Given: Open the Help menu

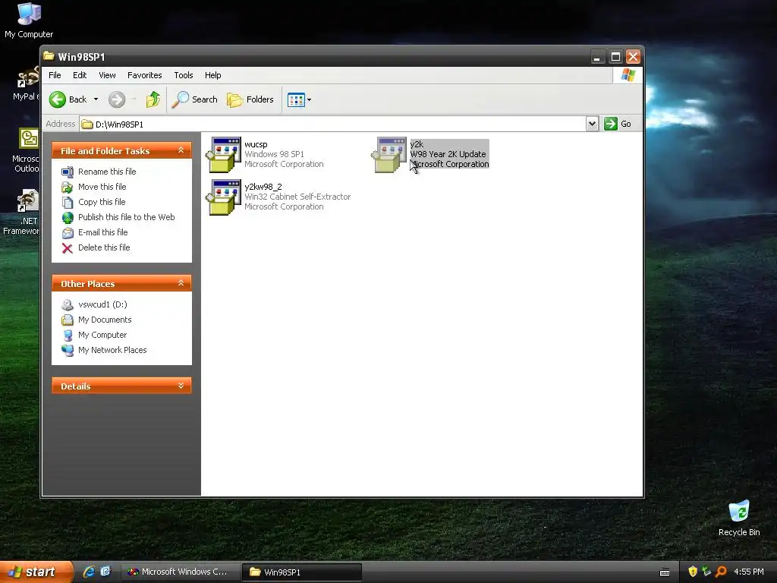Looking at the screenshot, I should coord(213,75).
